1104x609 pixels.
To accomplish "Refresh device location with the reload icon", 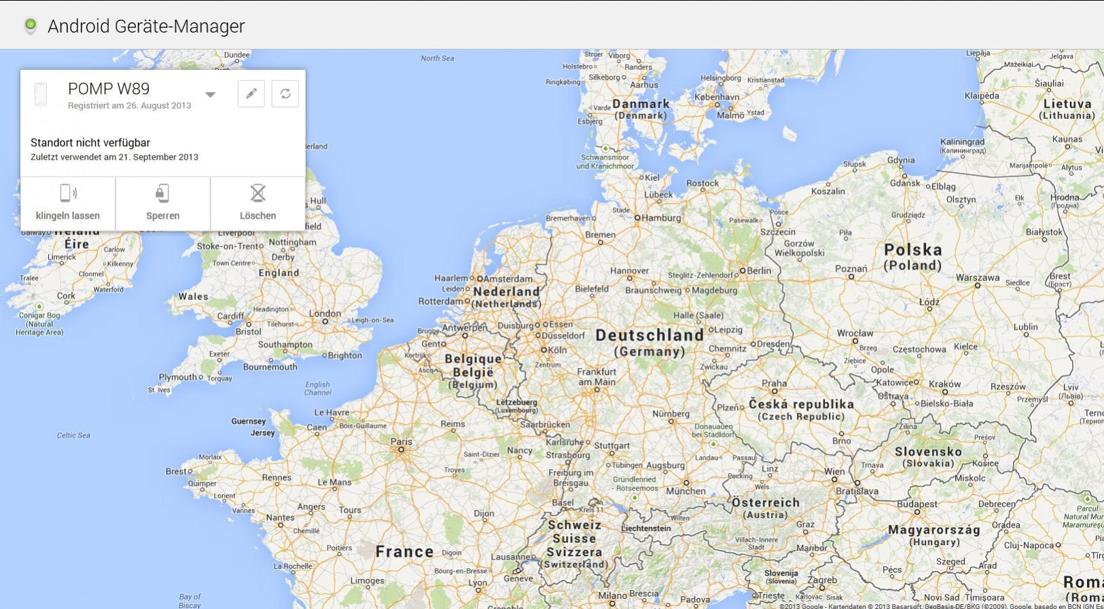I will pyautogui.click(x=285, y=94).
